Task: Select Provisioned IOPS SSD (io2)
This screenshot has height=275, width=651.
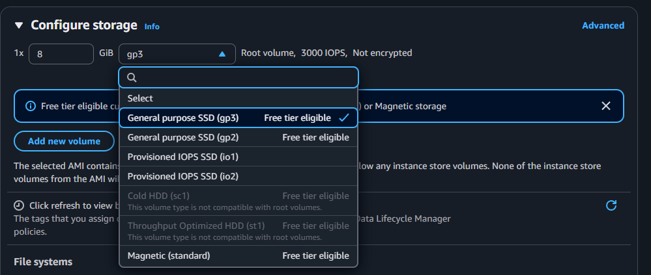Action: (x=239, y=176)
